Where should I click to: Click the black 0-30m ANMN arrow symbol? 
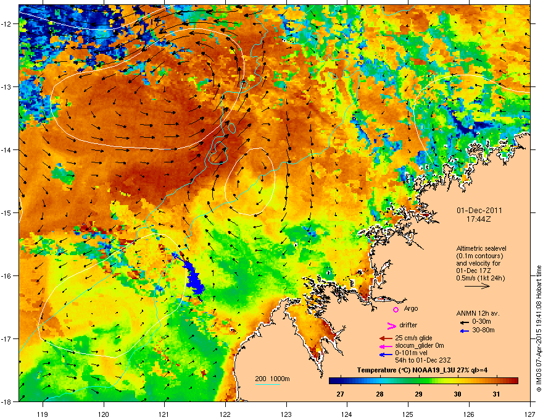[464, 322]
